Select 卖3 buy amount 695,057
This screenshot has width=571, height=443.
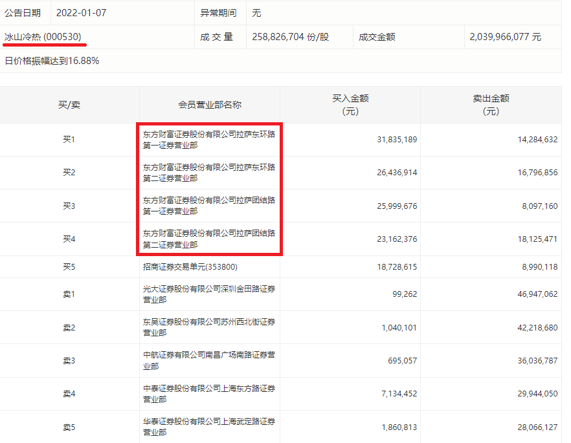click(403, 361)
